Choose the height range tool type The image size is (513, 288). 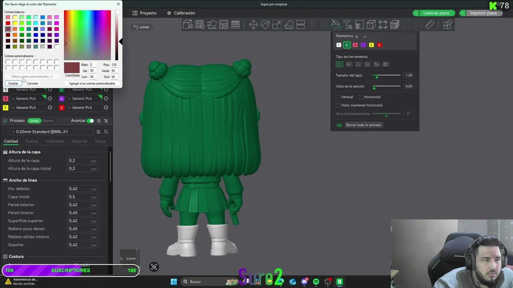pos(367,64)
